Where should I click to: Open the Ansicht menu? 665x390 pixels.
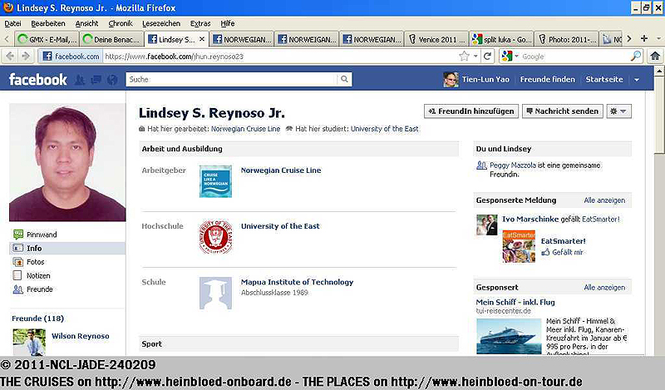(x=86, y=23)
